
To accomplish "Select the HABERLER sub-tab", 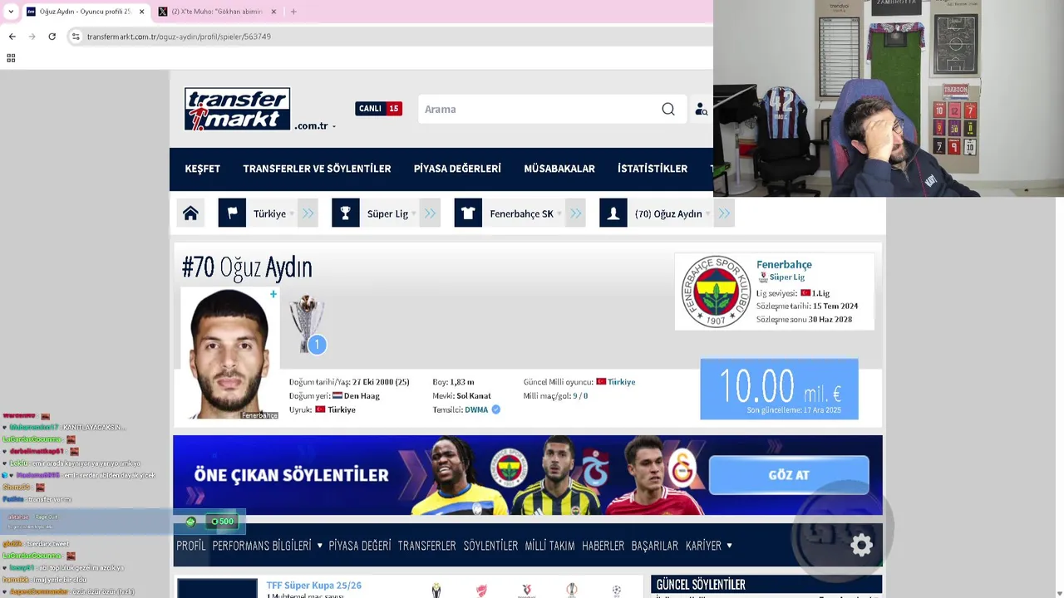I will [x=603, y=546].
